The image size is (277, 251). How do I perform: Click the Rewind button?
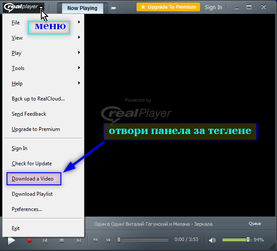96,240
